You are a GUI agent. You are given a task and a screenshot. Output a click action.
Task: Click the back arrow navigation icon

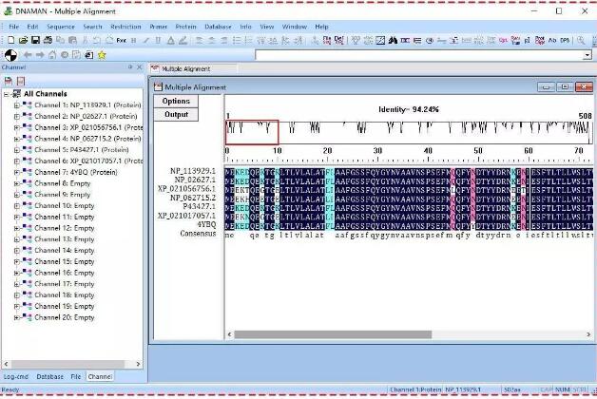(27, 55)
